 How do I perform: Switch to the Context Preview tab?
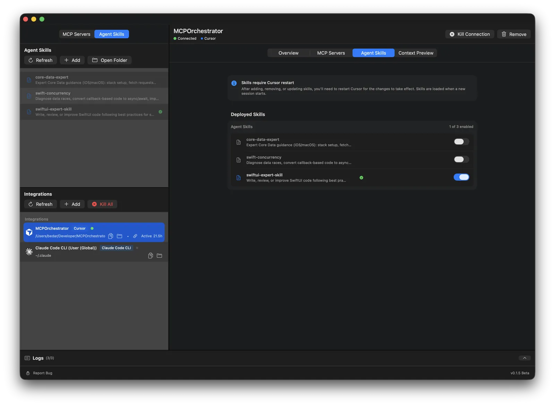(x=416, y=53)
